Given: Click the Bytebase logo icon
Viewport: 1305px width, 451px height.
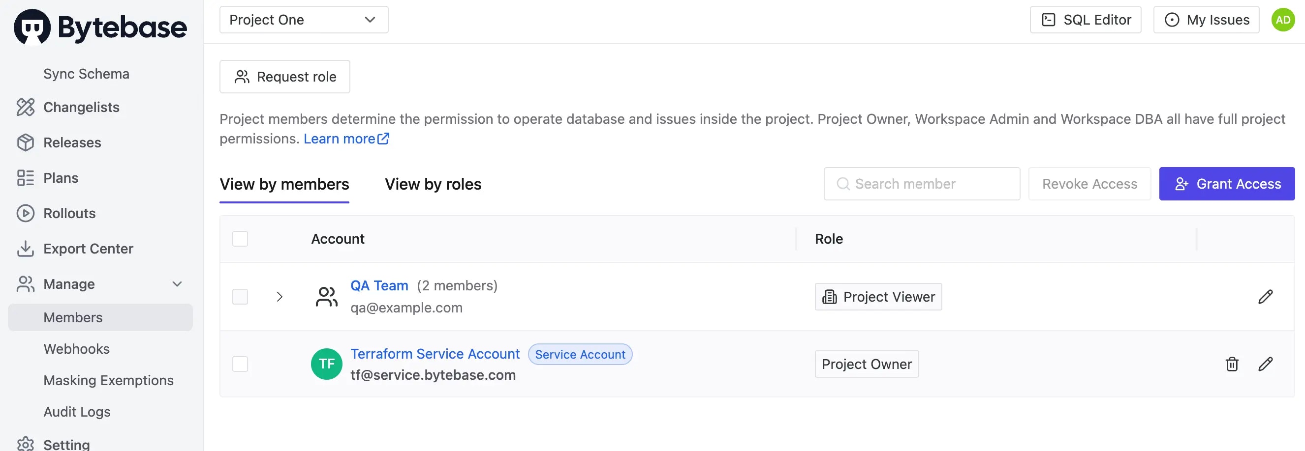Looking at the screenshot, I should [x=32, y=27].
